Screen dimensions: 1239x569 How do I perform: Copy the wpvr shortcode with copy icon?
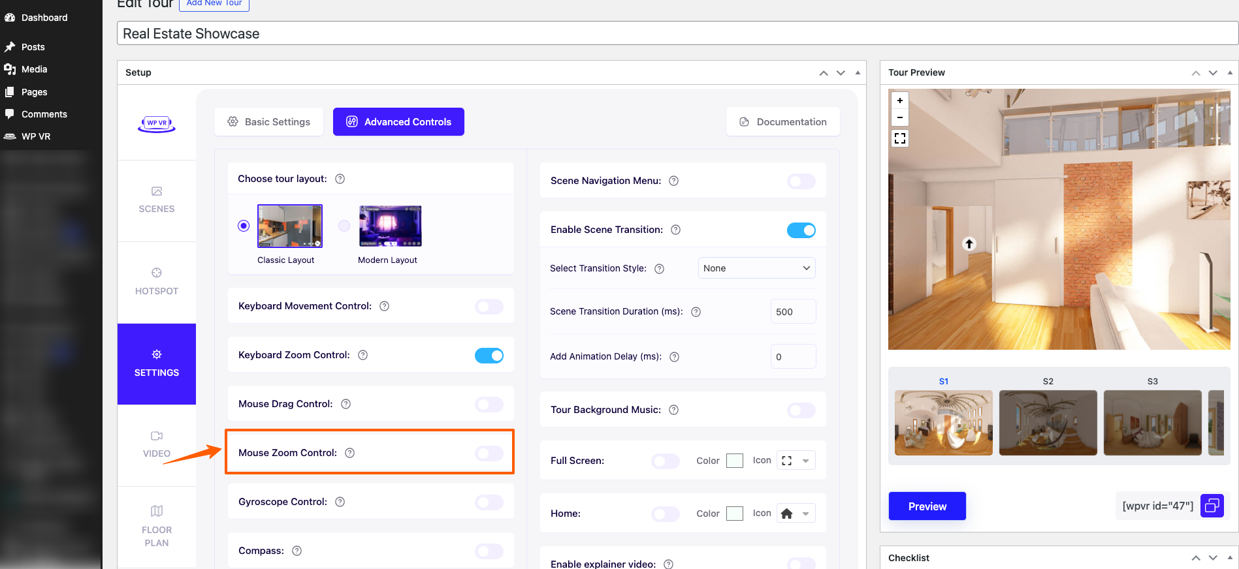(1212, 506)
